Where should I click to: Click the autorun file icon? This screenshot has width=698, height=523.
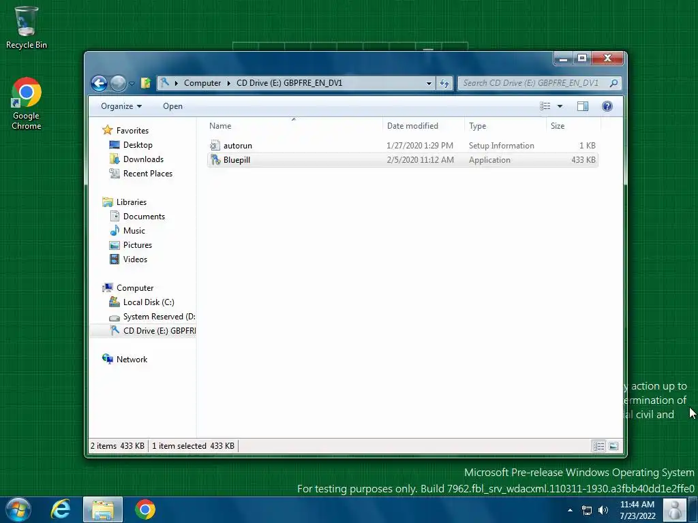pyautogui.click(x=215, y=146)
